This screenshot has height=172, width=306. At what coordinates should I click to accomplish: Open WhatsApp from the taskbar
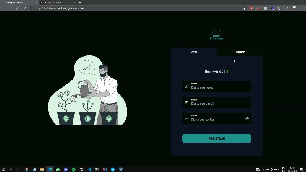[x=58, y=169]
